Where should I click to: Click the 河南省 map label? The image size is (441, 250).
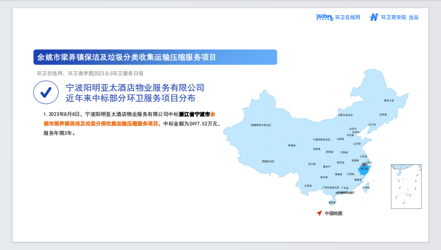344,152
